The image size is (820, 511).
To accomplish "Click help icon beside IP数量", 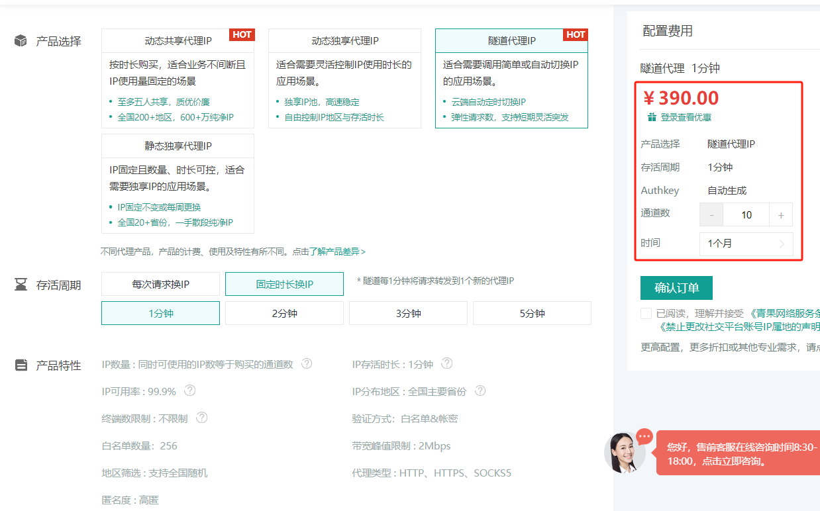I will tap(307, 364).
